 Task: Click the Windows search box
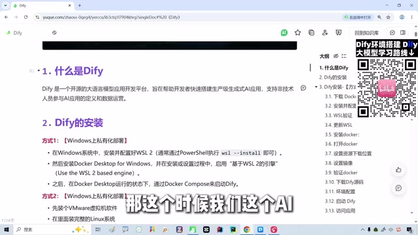(x=52, y=229)
